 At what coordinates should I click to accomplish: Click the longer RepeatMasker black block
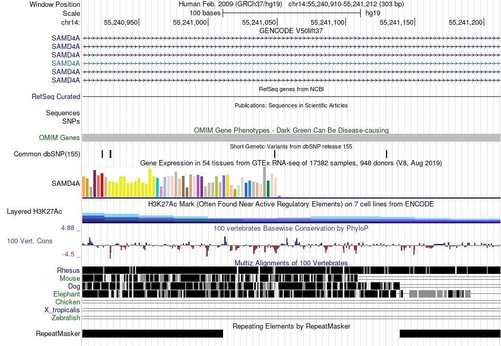coord(153,333)
